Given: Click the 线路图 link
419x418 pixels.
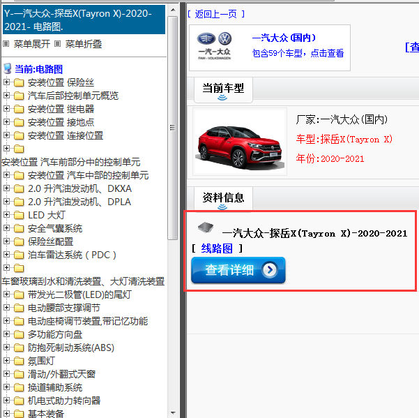Looking at the screenshot, I should (x=217, y=248).
